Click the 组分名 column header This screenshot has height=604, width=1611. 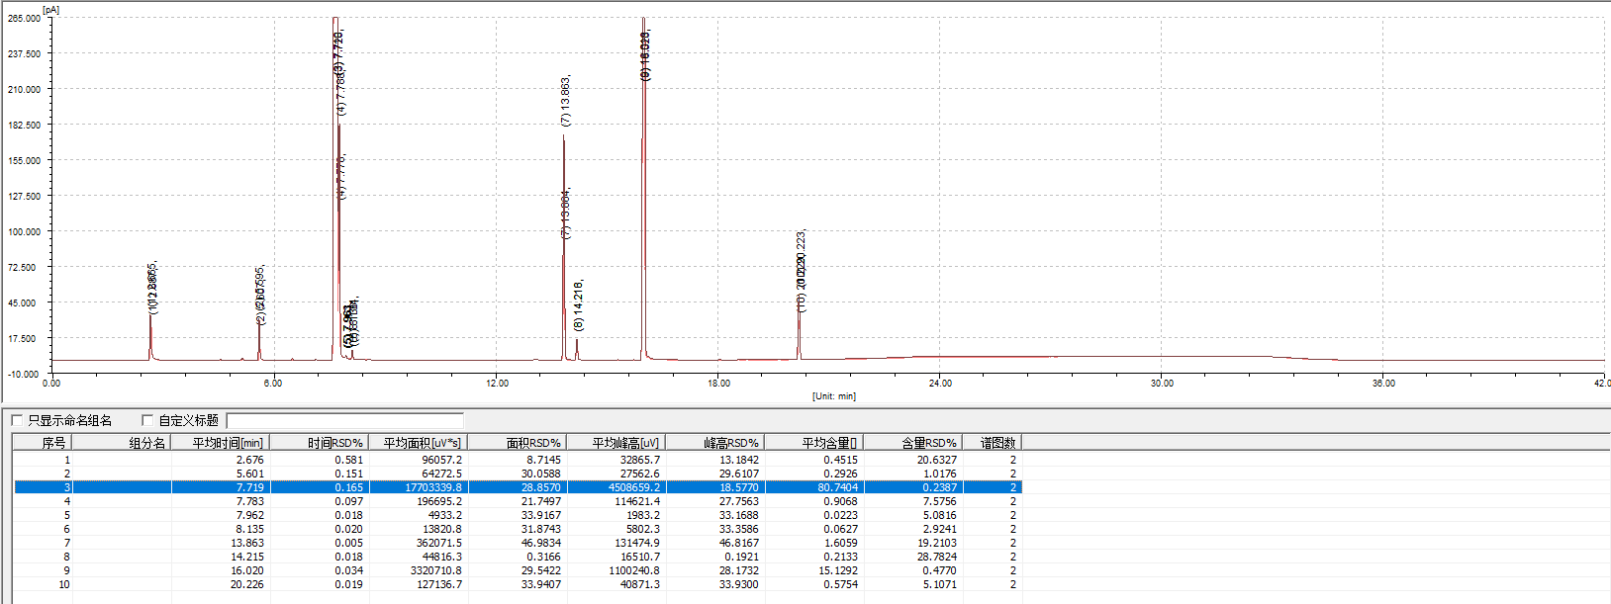click(122, 443)
